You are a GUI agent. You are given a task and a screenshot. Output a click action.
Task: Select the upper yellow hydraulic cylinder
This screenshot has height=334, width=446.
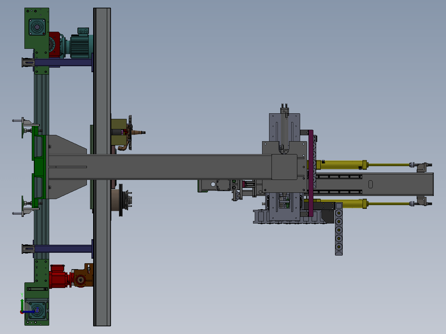(342, 165)
